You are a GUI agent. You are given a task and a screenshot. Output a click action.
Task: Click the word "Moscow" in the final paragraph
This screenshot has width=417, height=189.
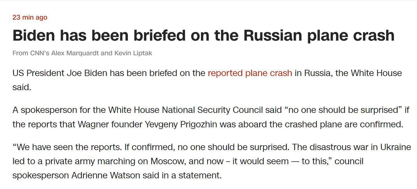tap(167, 161)
